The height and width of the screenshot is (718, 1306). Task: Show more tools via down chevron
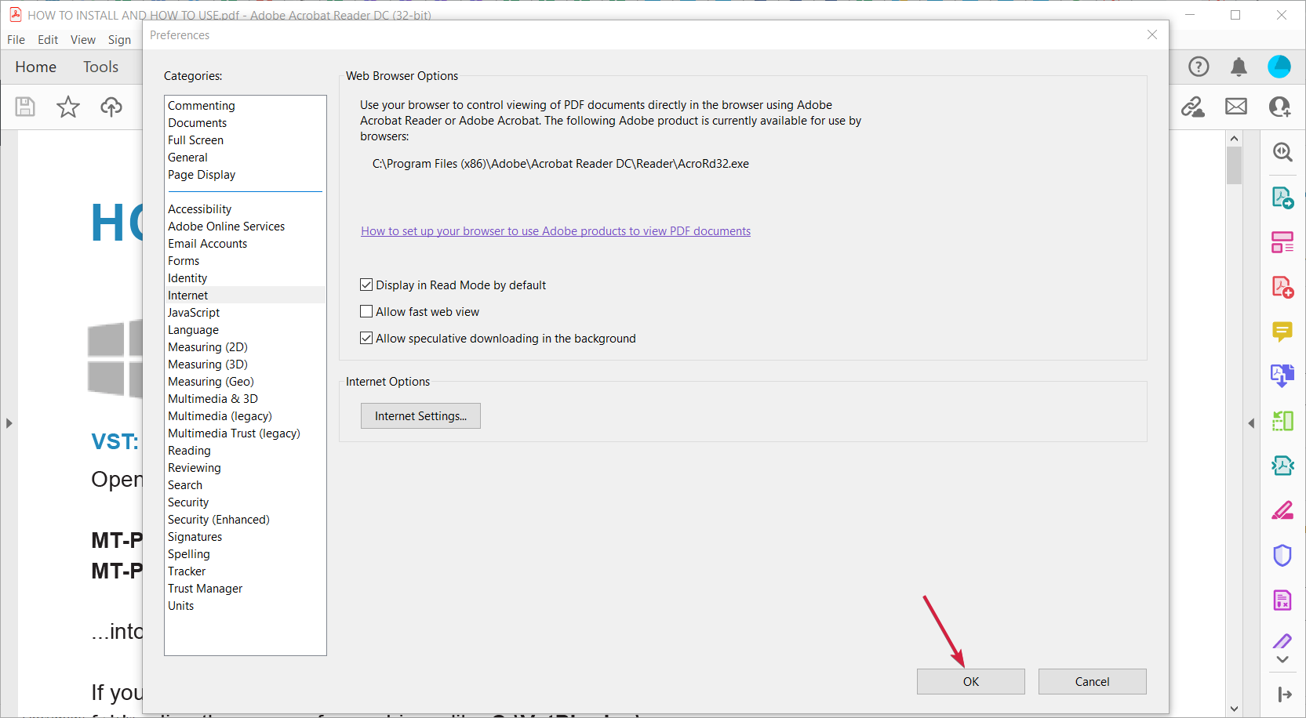pos(1282,660)
